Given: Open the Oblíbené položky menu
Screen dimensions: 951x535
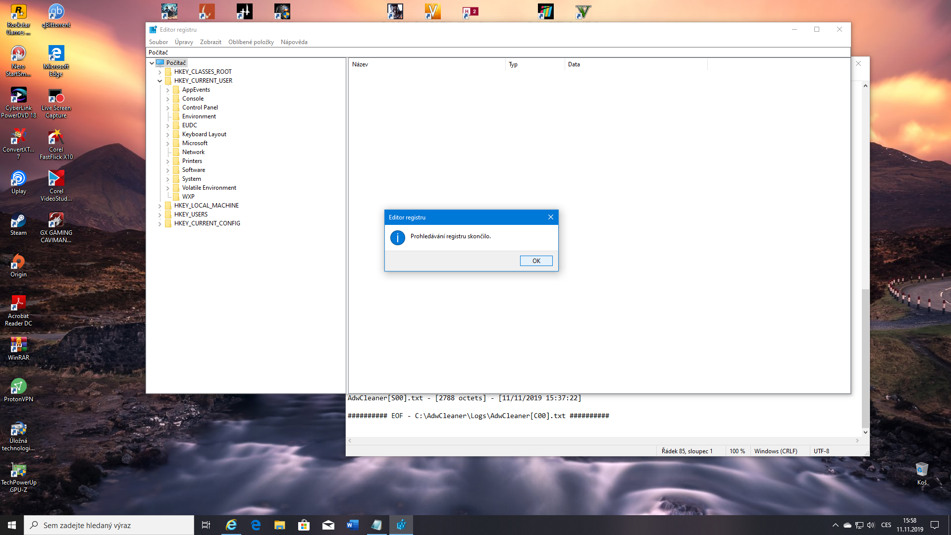Looking at the screenshot, I should pyautogui.click(x=251, y=42).
